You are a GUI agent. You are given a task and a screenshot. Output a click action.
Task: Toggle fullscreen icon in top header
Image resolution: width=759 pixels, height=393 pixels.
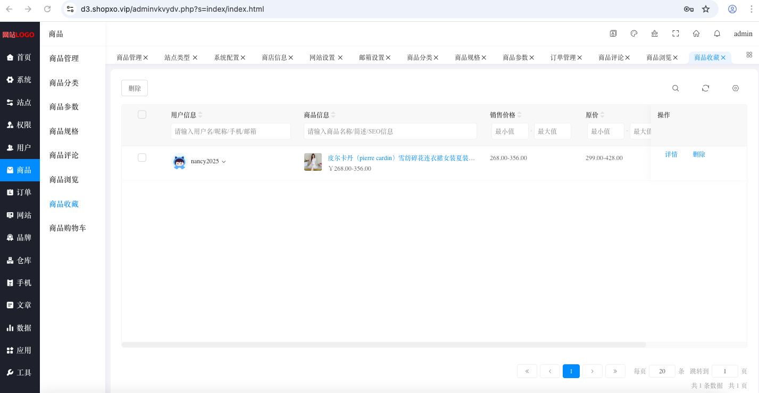pyautogui.click(x=675, y=34)
